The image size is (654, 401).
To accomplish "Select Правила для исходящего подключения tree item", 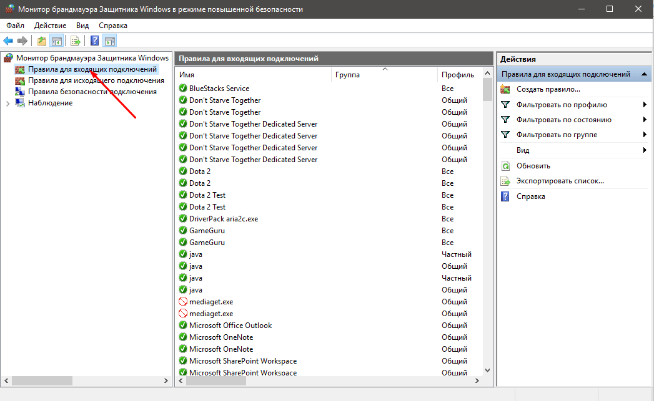I will click(96, 80).
